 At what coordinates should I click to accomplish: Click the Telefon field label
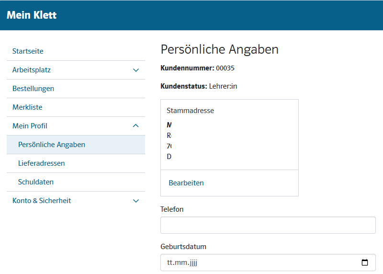click(x=172, y=209)
